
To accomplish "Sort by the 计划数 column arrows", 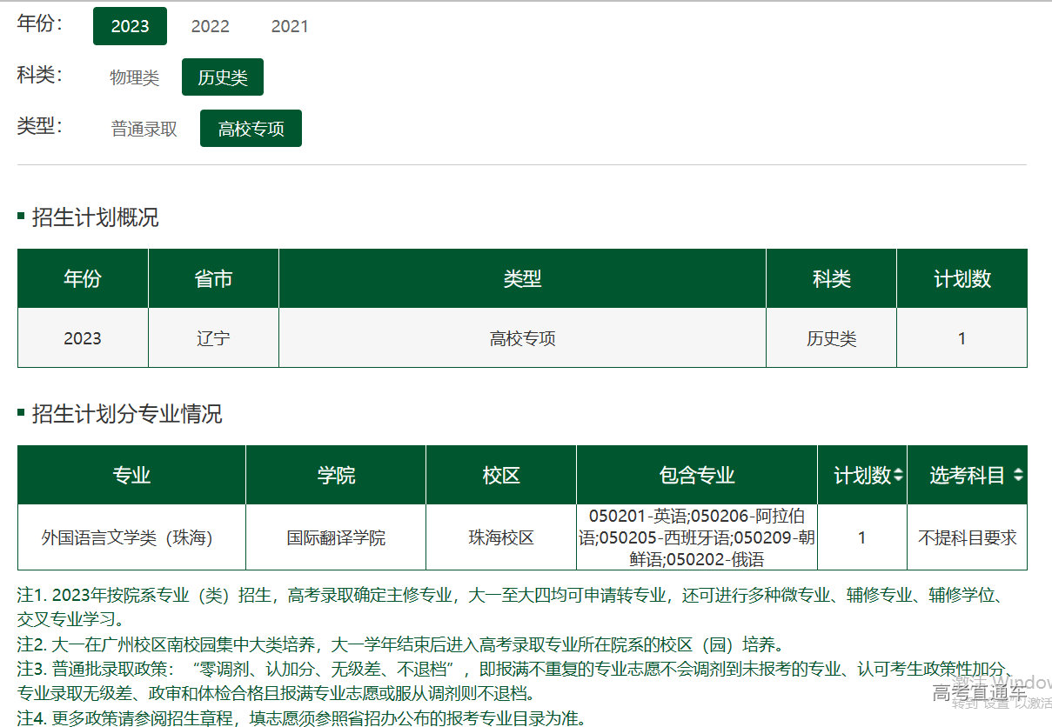I will point(898,476).
